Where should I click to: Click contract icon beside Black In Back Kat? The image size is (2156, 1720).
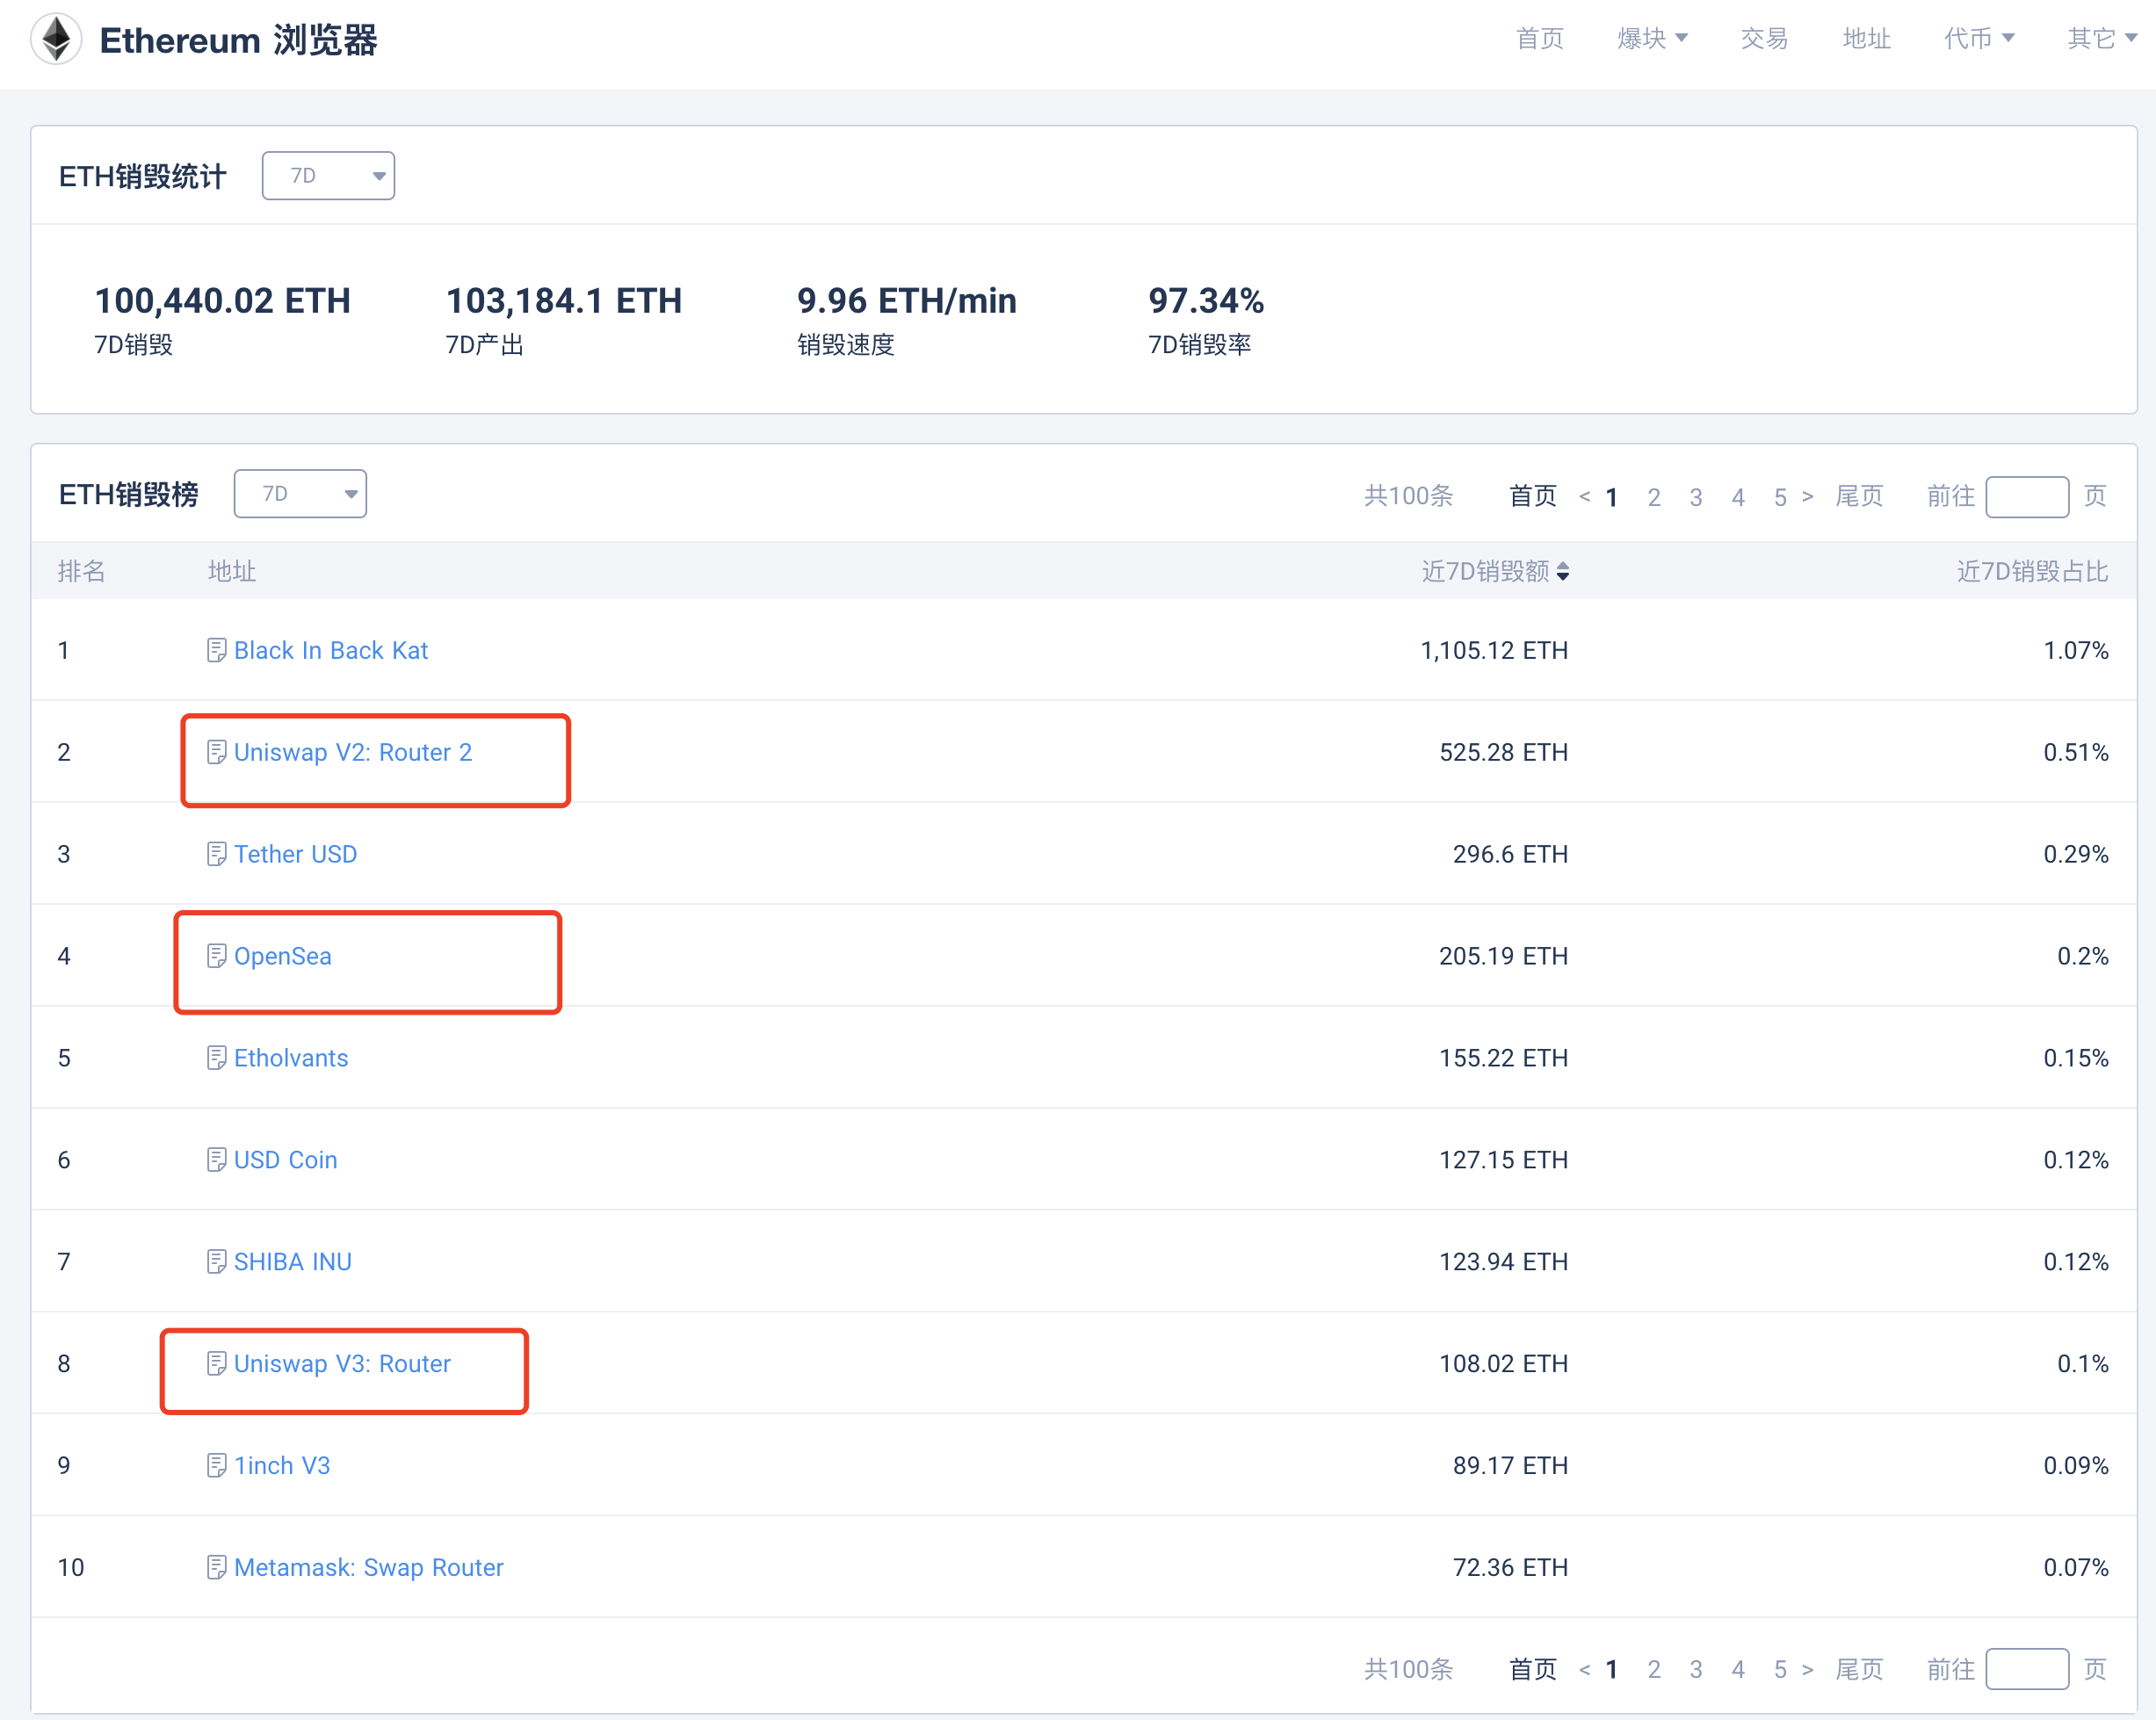216,651
